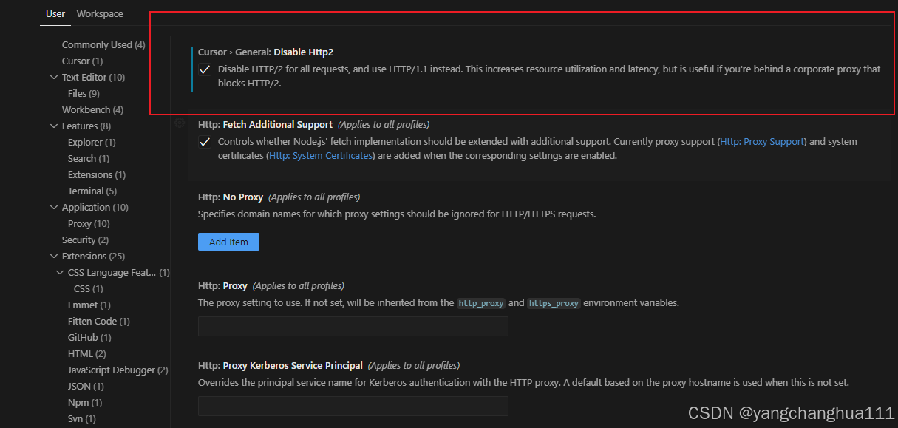
Task: Click the Add Item button under No Proxy
Action: 228,242
